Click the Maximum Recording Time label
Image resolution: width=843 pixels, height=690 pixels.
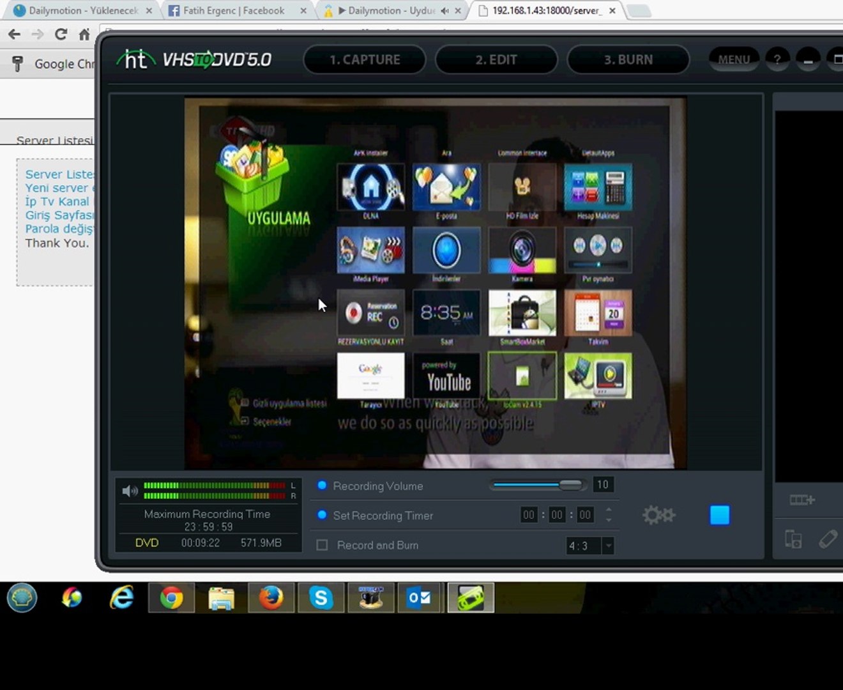pyautogui.click(x=207, y=514)
